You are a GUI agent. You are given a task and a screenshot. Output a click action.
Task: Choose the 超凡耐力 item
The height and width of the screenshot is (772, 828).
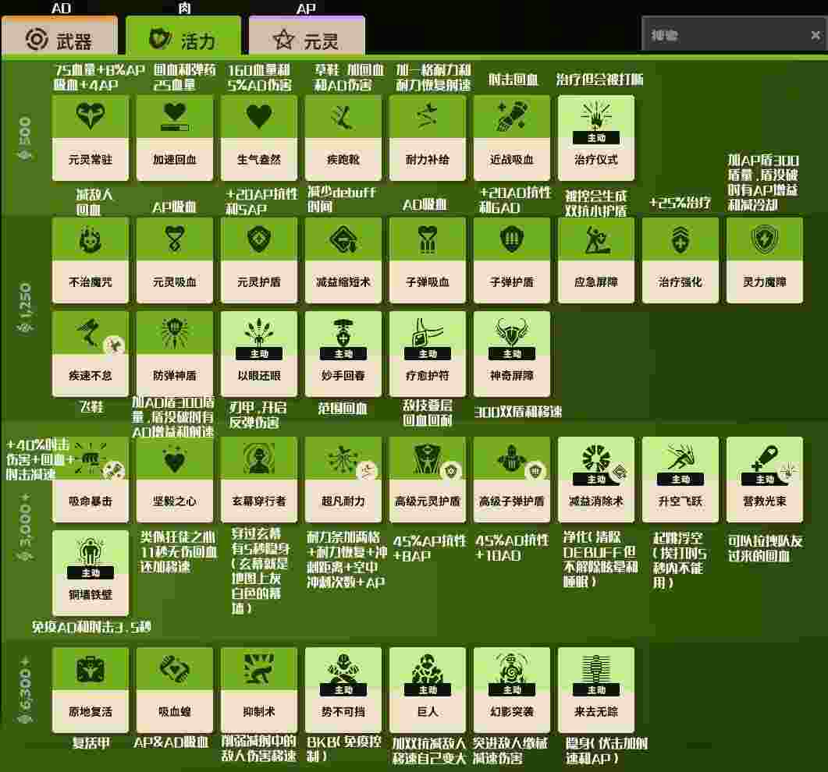(343, 479)
